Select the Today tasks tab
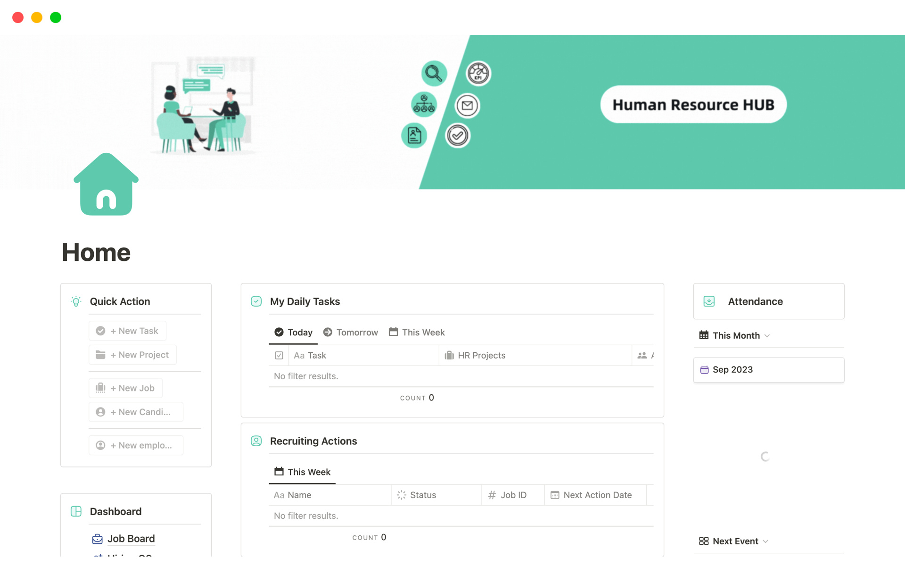Viewport: 905px width, 566px height. point(293,333)
